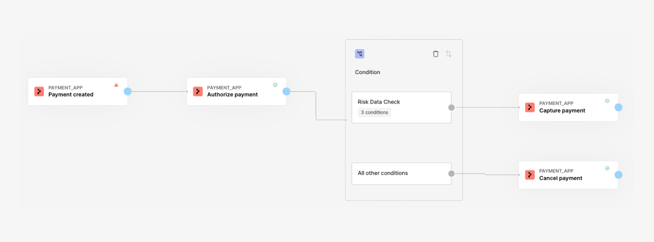Click the green check on Capture payment

tap(607, 101)
